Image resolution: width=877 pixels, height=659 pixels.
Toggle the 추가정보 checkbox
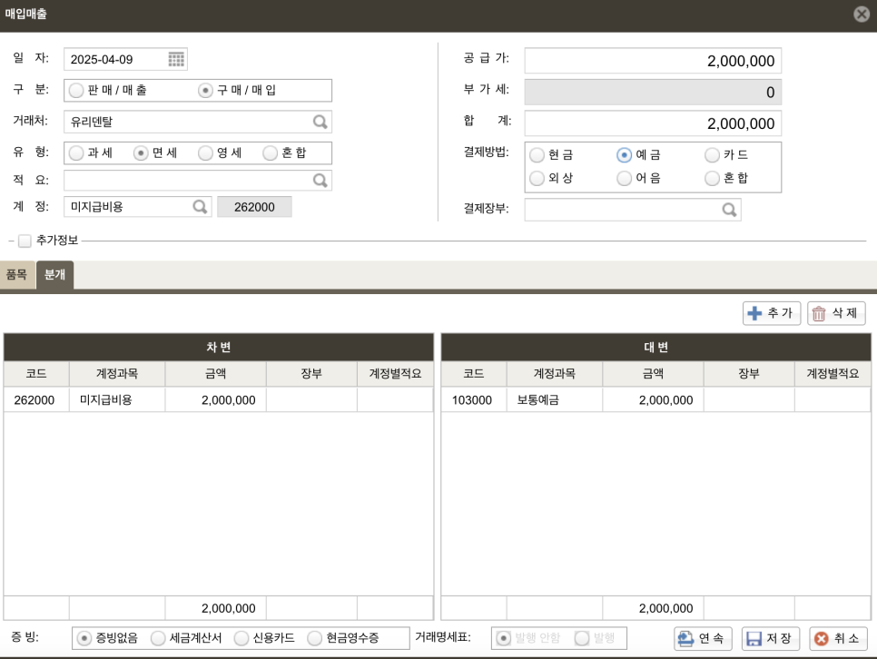tap(25, 241)
